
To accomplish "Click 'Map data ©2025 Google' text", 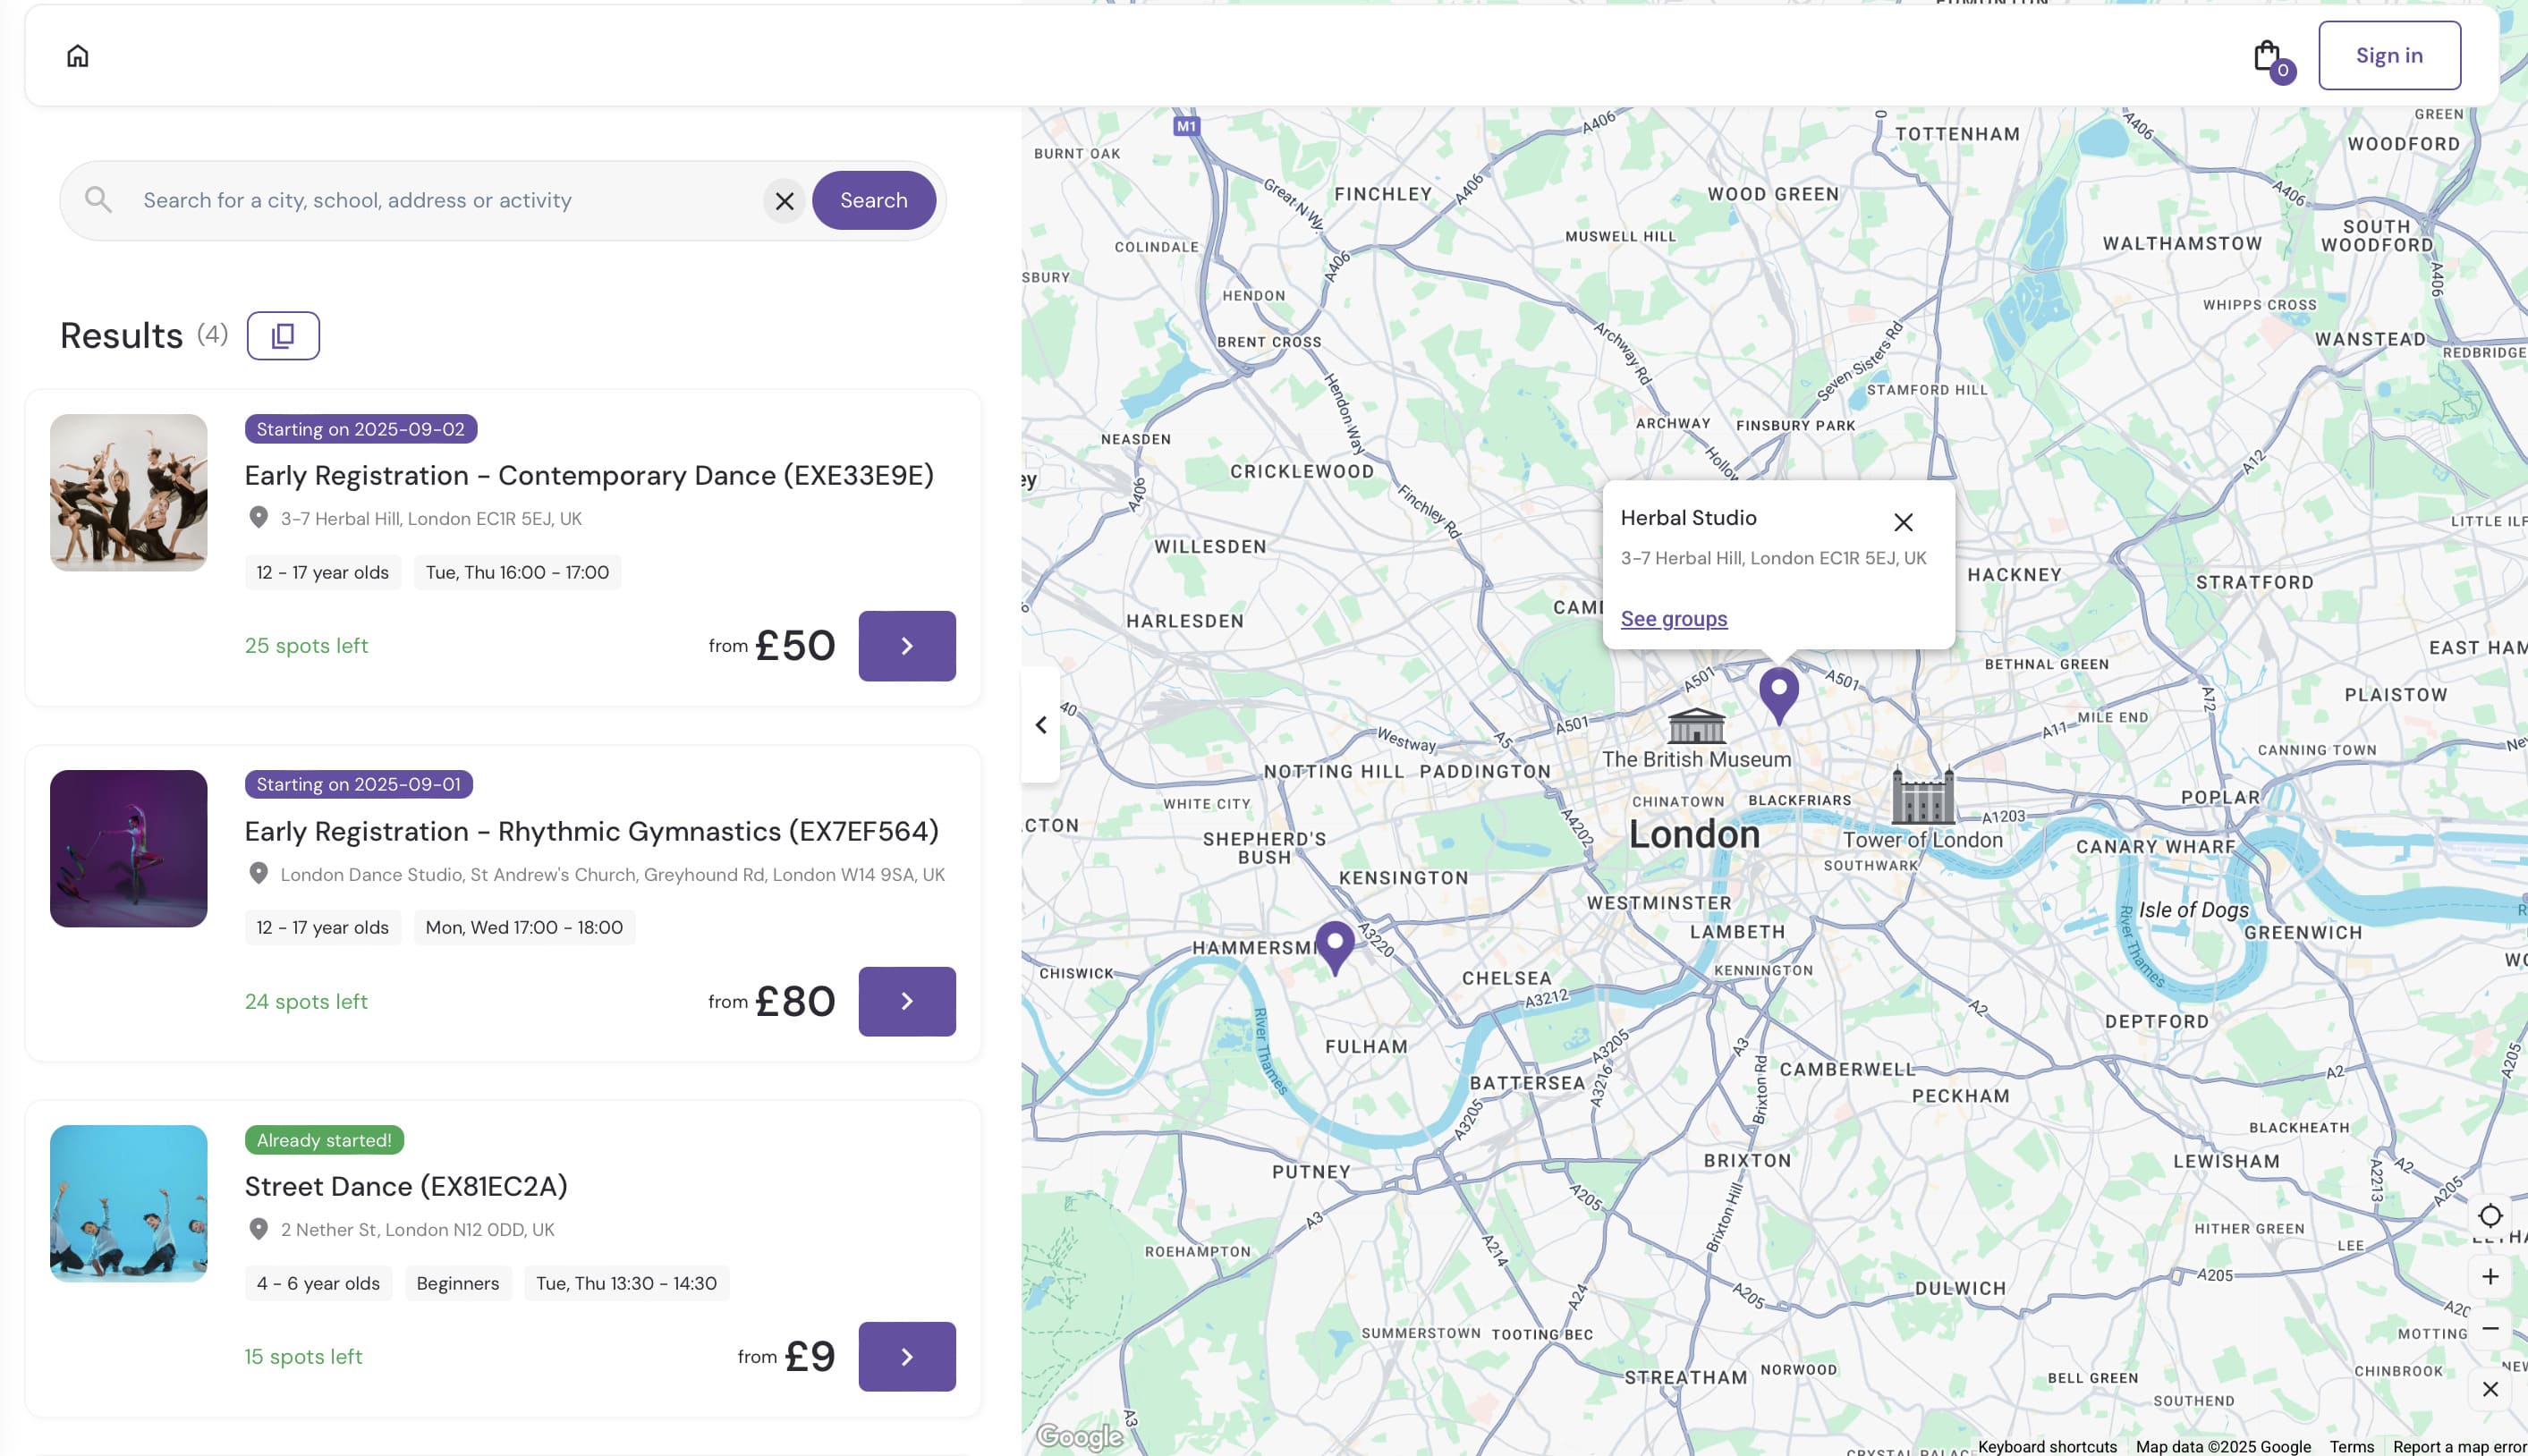I will [2223, 1447].
